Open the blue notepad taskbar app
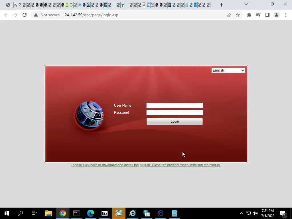 pos(175,213)
